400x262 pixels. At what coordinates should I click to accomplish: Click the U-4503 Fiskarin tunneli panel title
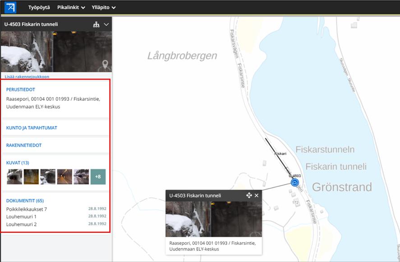31,24
